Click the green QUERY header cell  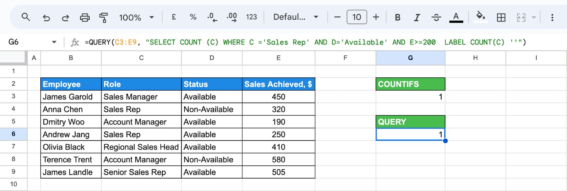pos(411,122)
